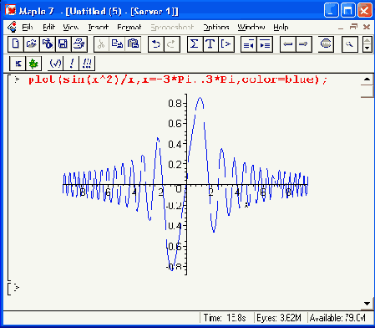Open the Options menu
Viewport: 375px width, 328px height.
pos(216,27)
